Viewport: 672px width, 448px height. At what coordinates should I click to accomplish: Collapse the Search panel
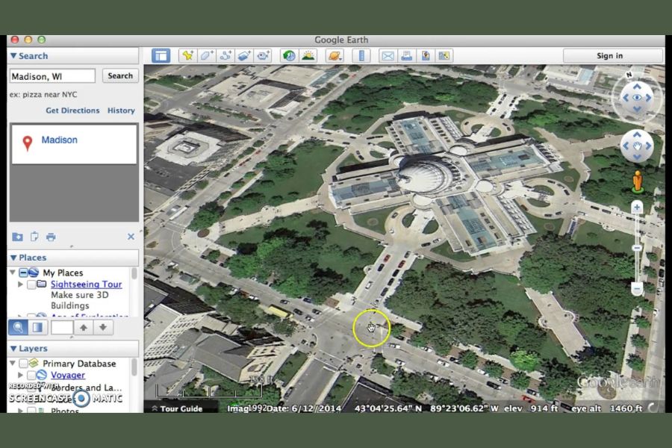pos(13,56)
